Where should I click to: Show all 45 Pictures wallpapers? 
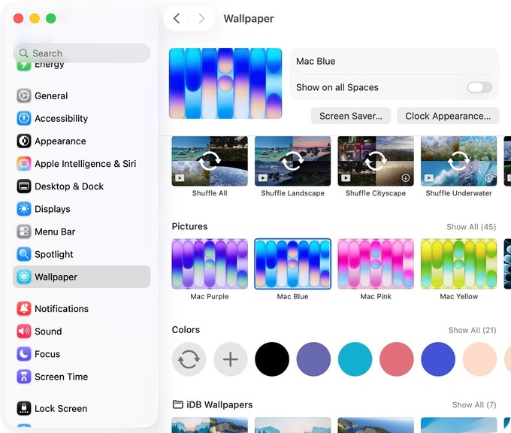tap(470, 227)
